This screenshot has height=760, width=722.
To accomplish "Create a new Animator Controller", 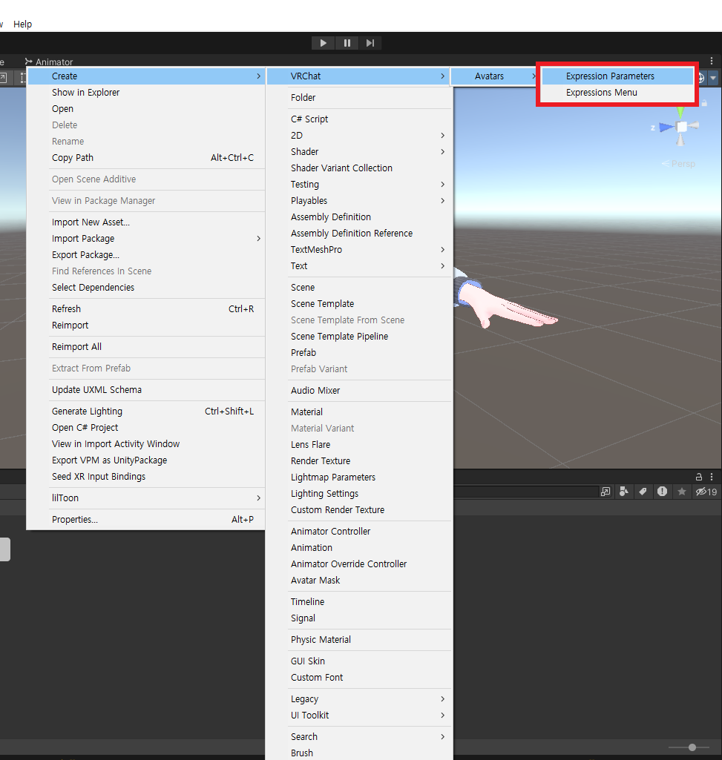I will point(360,531).
